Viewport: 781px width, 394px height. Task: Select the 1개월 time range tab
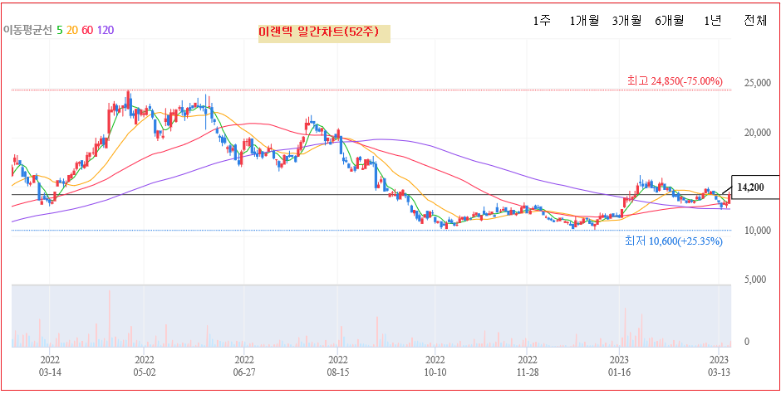584,21
